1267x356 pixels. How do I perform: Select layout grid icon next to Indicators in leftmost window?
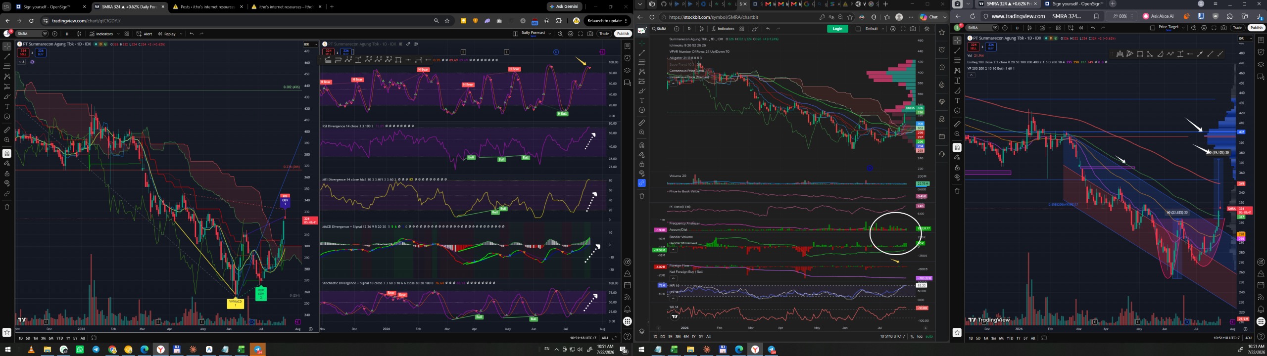click(127, 34)
